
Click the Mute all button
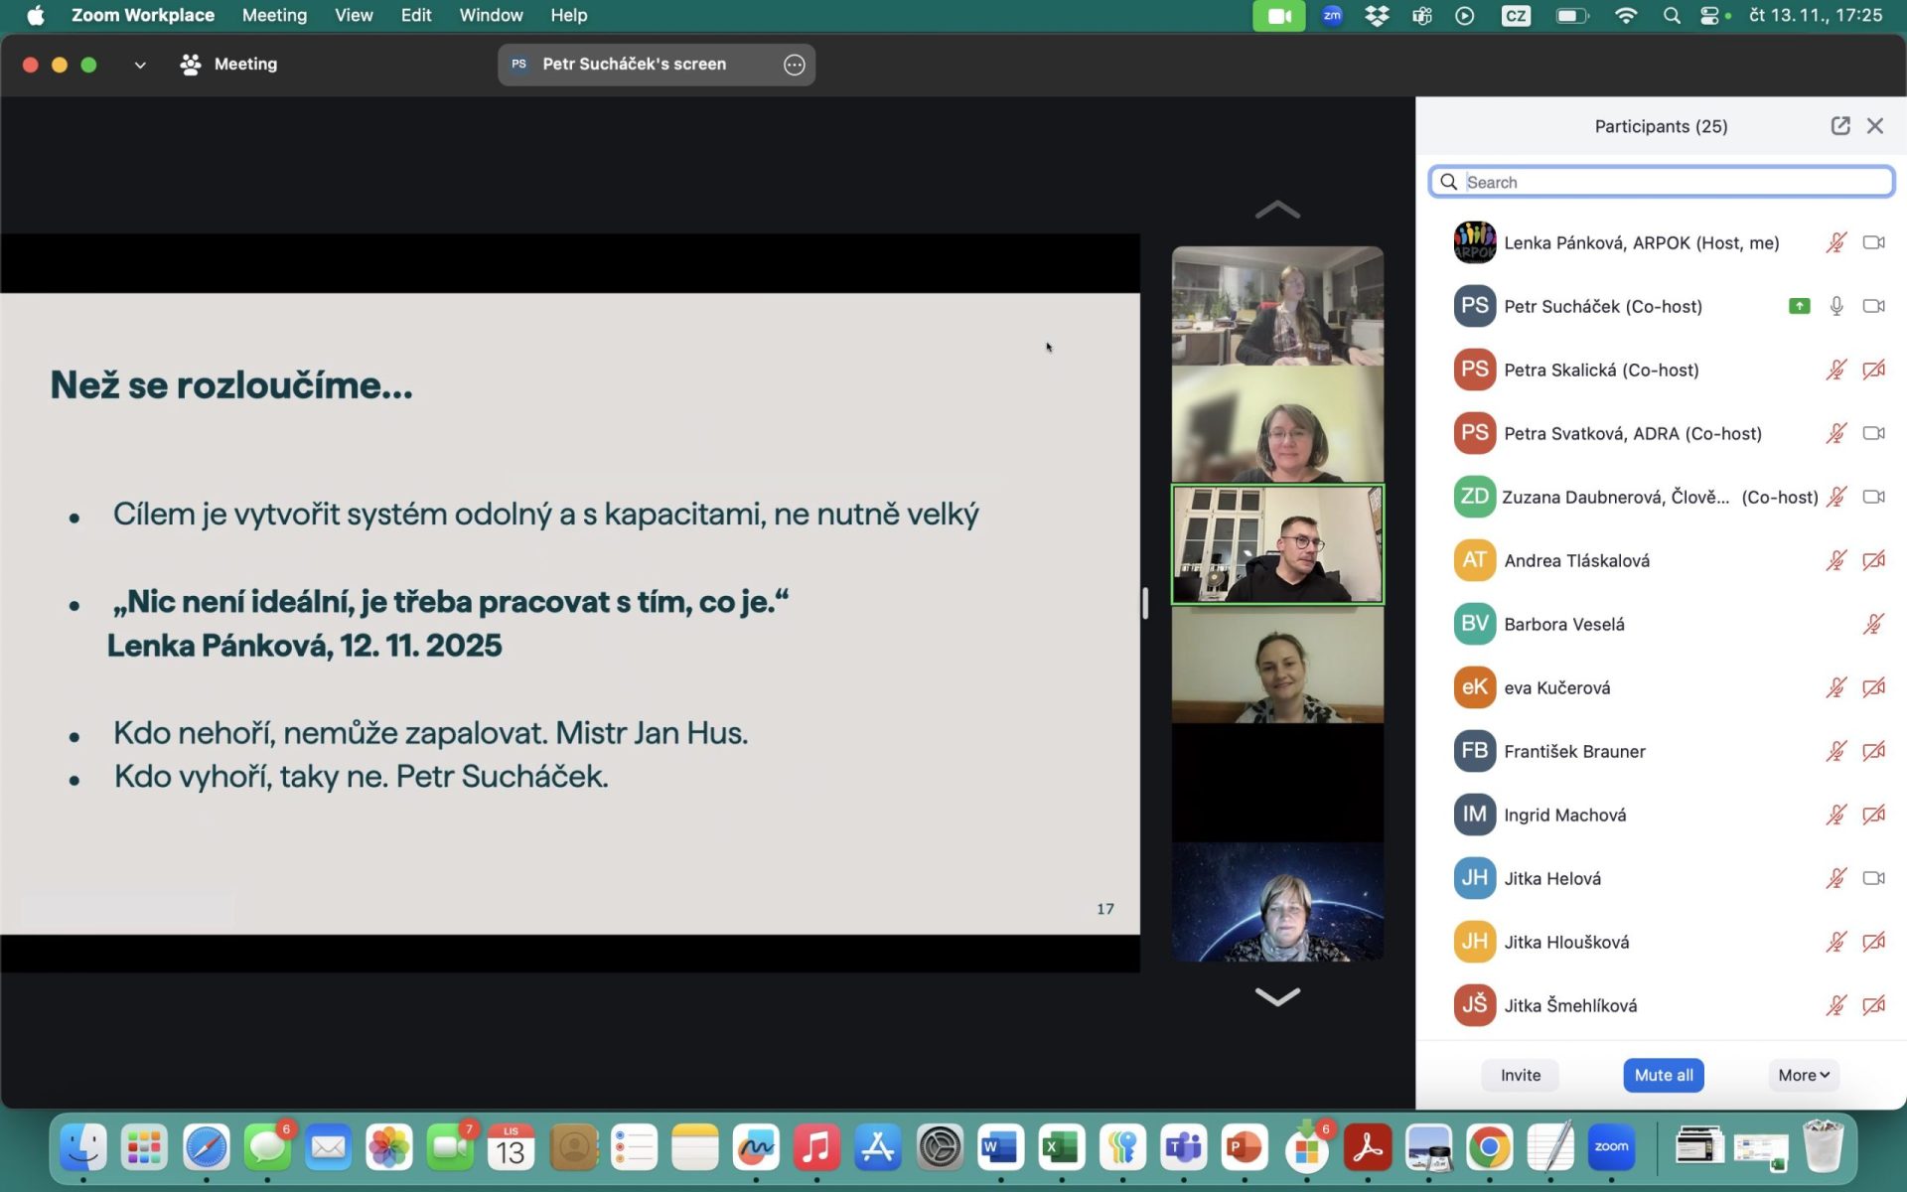click(1663, 1075)
